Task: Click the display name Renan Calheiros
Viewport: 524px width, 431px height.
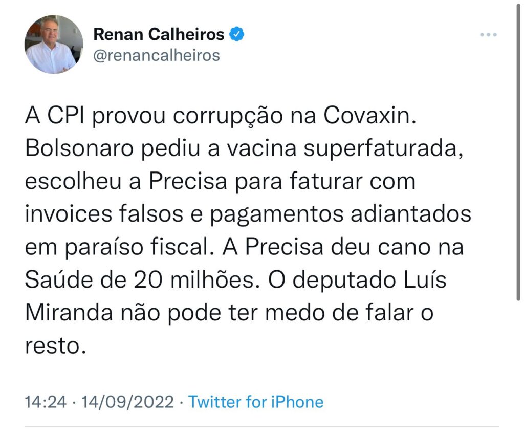Action: (159, 34)
